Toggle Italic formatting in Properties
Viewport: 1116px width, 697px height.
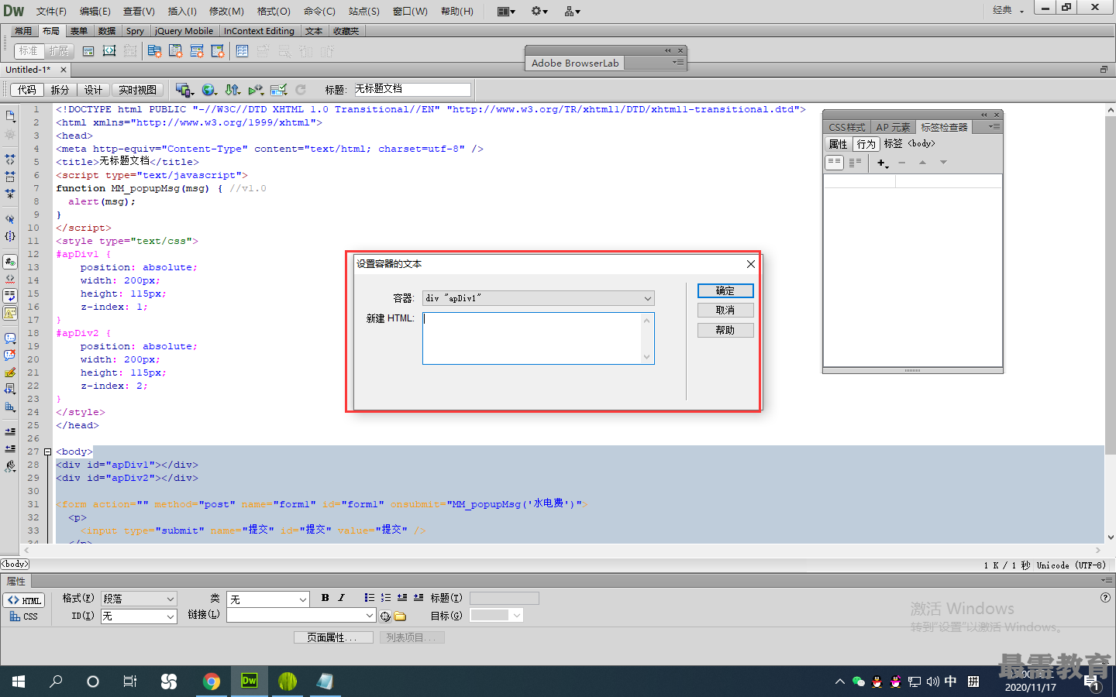coord(341,598)
